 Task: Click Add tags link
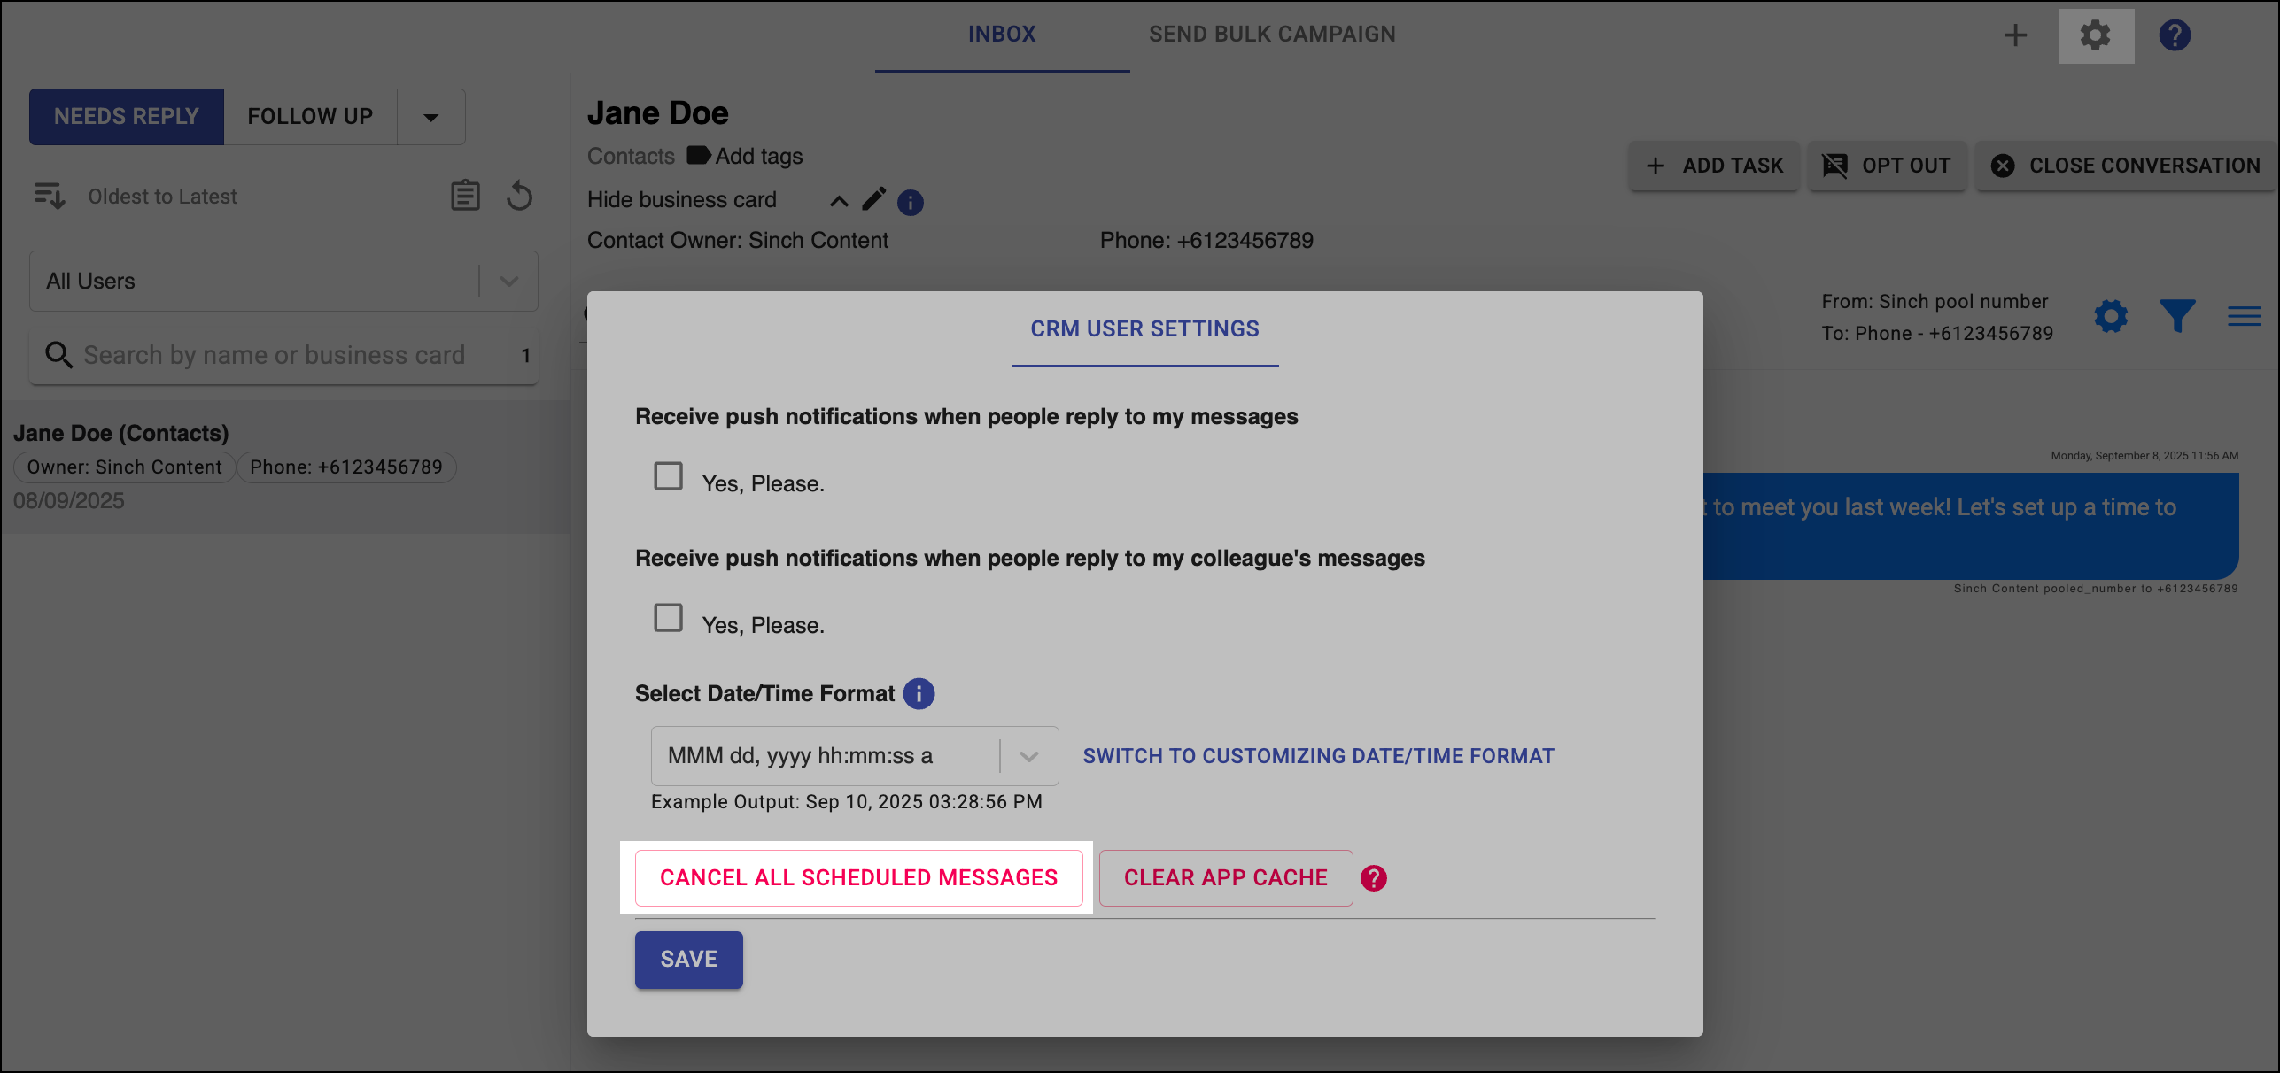(x=759, y=156)
